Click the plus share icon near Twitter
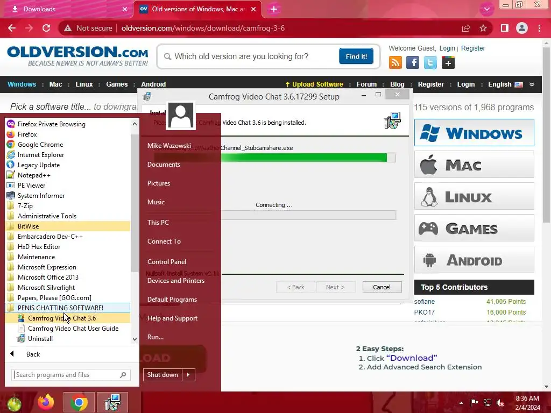 [448, 63]
